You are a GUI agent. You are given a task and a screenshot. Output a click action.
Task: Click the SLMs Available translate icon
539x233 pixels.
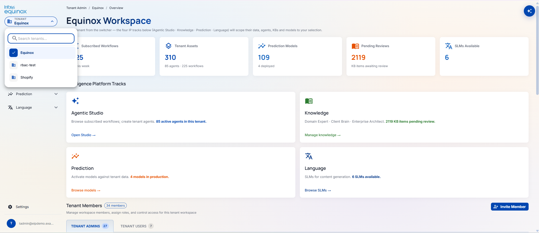coord(449,46)
